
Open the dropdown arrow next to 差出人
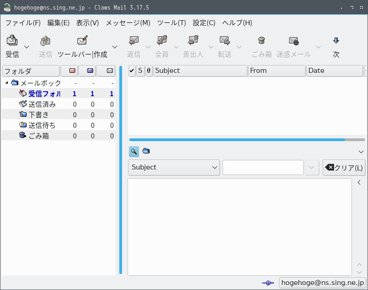211,47
